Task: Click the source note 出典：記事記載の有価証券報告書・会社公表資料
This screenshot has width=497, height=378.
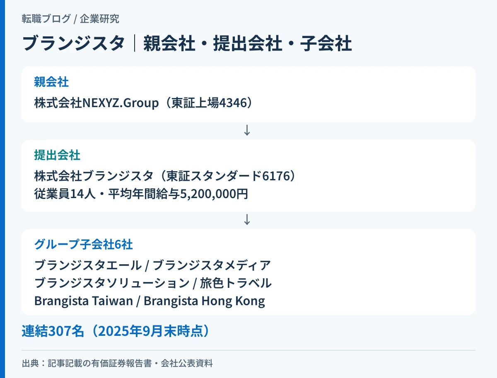Action: point(117,364)
